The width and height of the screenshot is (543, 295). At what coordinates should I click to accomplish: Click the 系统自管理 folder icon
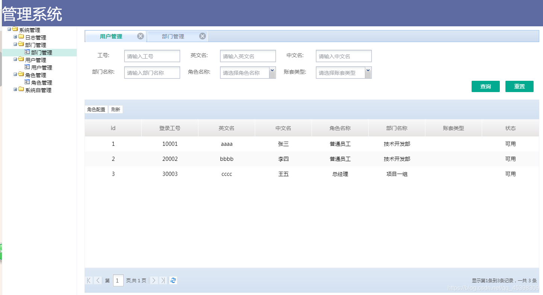point(21,89)
